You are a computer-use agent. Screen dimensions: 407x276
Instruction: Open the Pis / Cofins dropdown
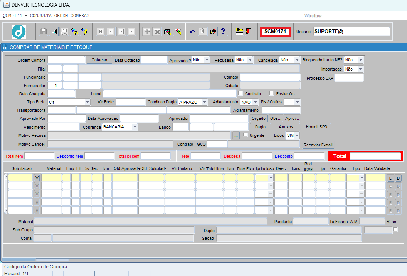(x=297, y=102)
